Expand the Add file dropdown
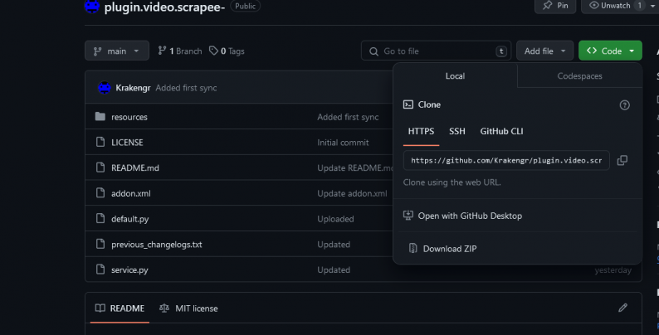This screenshot has height=335, width=659. click(x=544, y=51)
